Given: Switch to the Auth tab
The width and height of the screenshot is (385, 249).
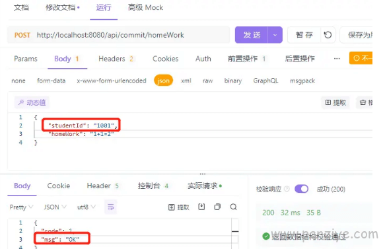Looking at the screenshot, I should pyautogui.click(x=203, y=59).
